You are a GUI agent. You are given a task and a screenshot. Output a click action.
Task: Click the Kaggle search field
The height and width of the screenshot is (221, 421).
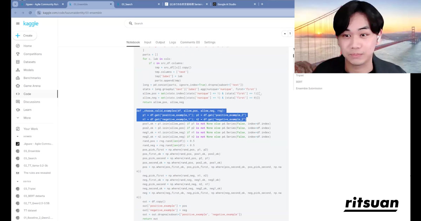pyautogui.click(x=210, y=24)
